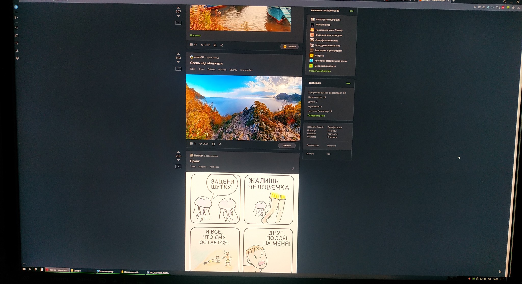Open the jellyfish comic image
This screenshot has height=284, width=522.
(x=242, y=222)
